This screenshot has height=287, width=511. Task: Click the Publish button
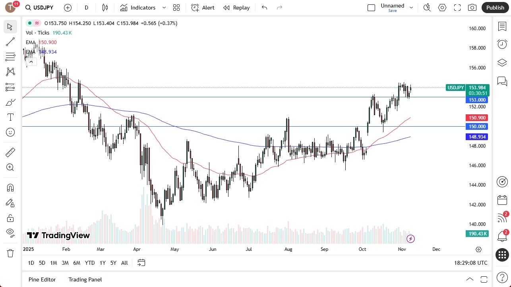click(495, 7)
